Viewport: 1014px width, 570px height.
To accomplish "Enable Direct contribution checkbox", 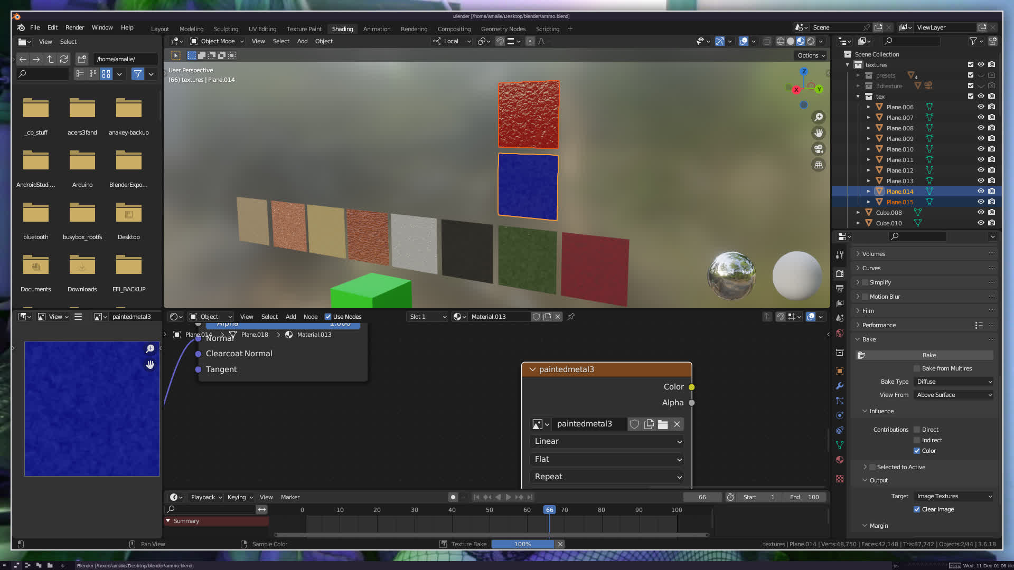I will tap(917, 430).
